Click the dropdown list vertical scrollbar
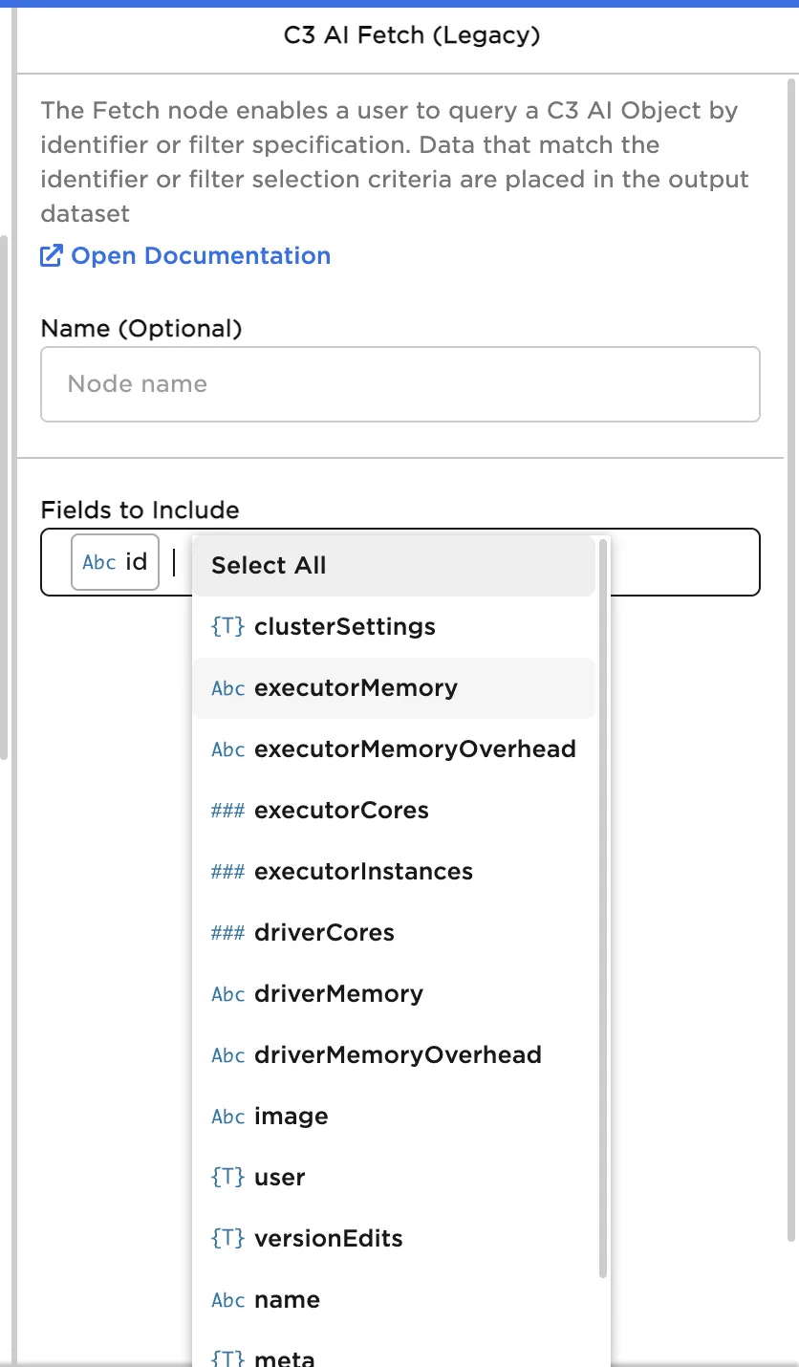 pos(603,908)
